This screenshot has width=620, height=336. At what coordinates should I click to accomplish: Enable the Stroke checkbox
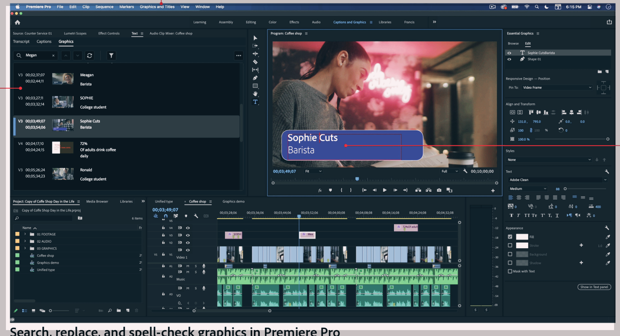point(510,245)
